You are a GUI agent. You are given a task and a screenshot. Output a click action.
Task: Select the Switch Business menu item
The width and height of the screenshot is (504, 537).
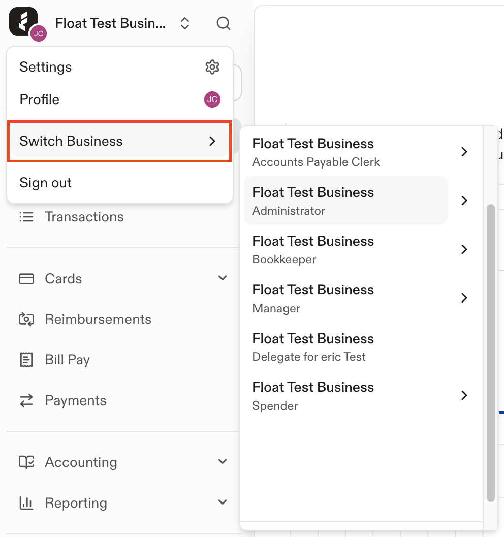point(120,141)
